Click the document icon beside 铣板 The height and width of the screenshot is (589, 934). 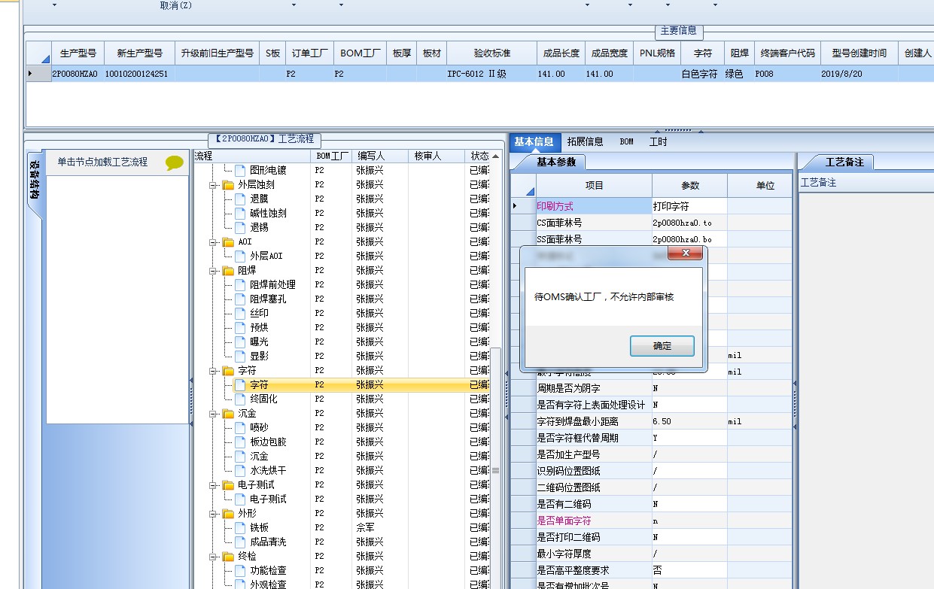pos(240,527)
